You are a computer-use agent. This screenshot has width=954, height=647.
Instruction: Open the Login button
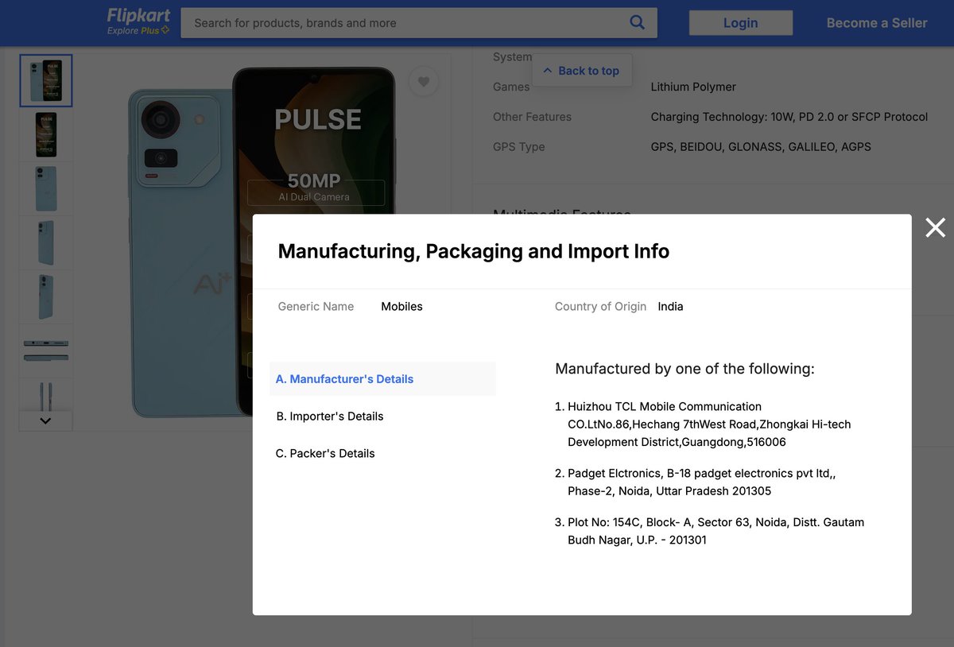click(740, 23)
